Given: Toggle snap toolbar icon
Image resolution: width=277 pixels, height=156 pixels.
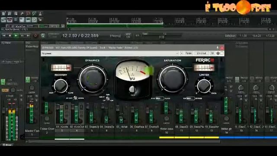Looking at the screenshot, I should [34, 19].
